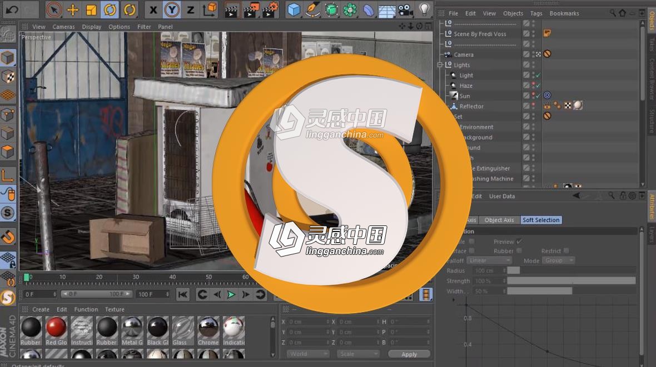Screen dimensions: 656x367
Task: Click the Radius value stepper
Action: pyautogui.click(x=504, y=270)
